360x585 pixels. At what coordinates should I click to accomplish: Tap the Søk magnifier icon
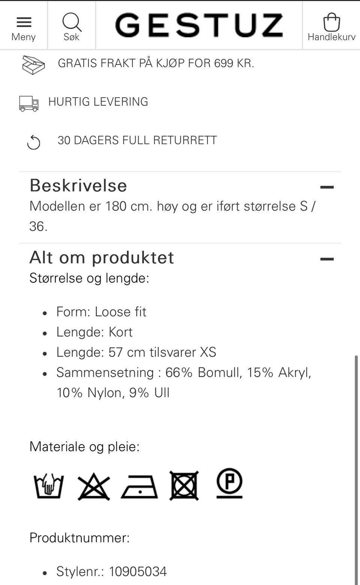(72, 22)
